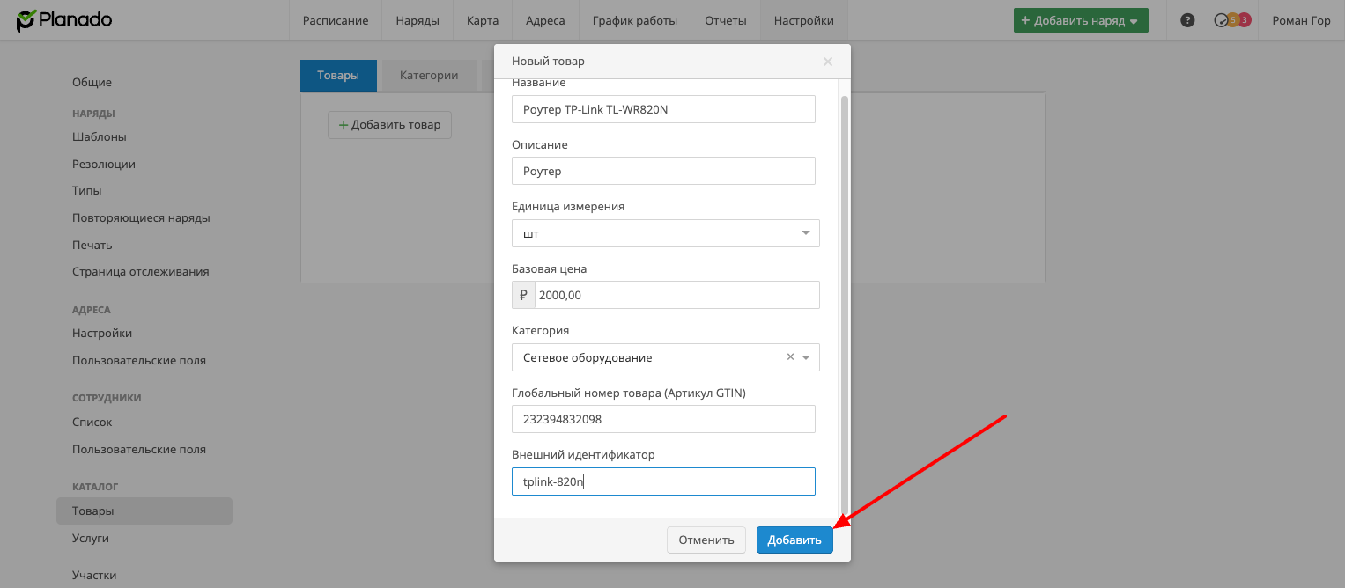Go to the Расписание menu

[x=336, y=20]
